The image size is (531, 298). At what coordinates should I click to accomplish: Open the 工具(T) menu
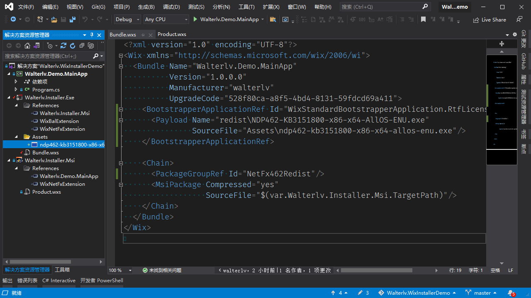[246, 7]
